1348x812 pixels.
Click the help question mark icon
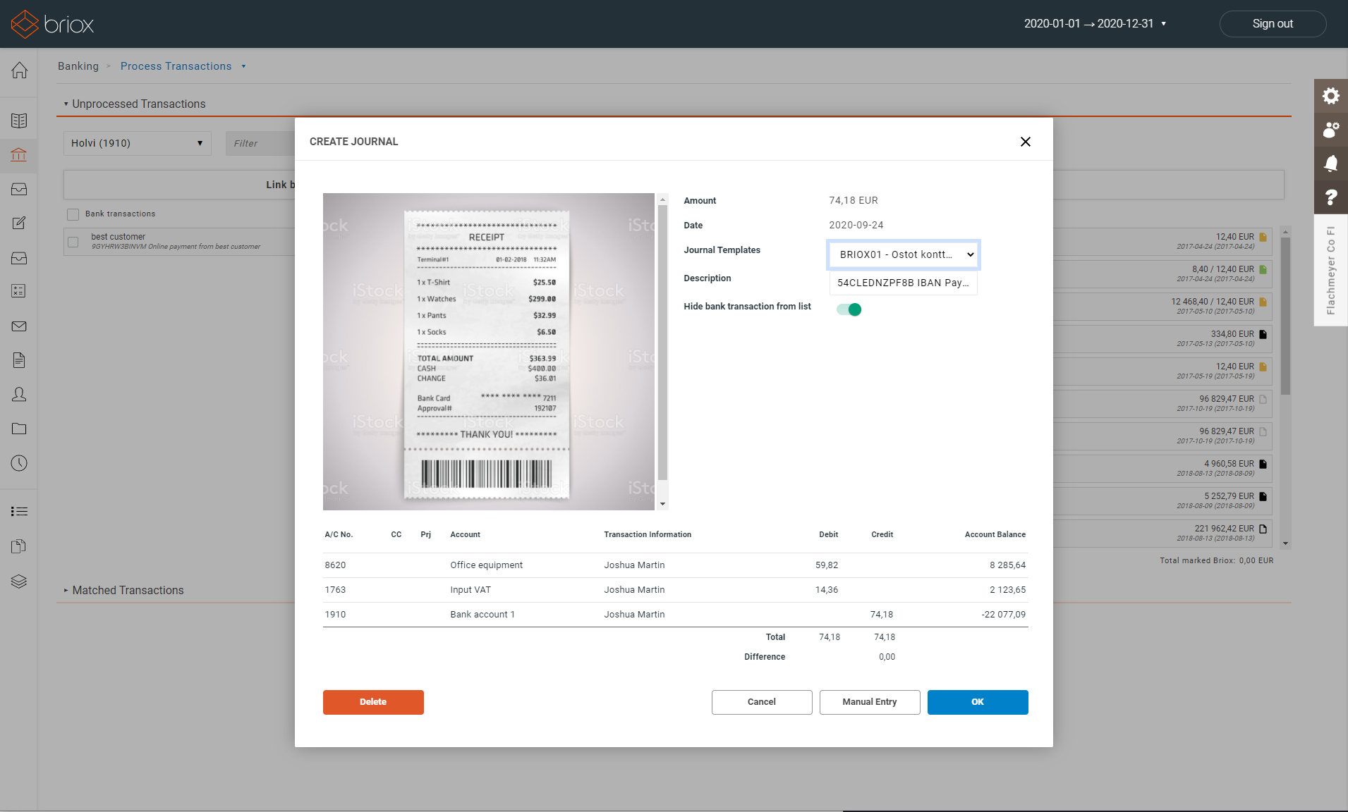[x=1330, y=197]
